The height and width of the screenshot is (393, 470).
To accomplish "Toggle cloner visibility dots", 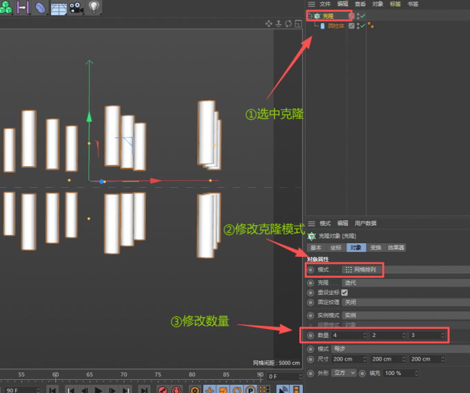I will pos(358,16).
